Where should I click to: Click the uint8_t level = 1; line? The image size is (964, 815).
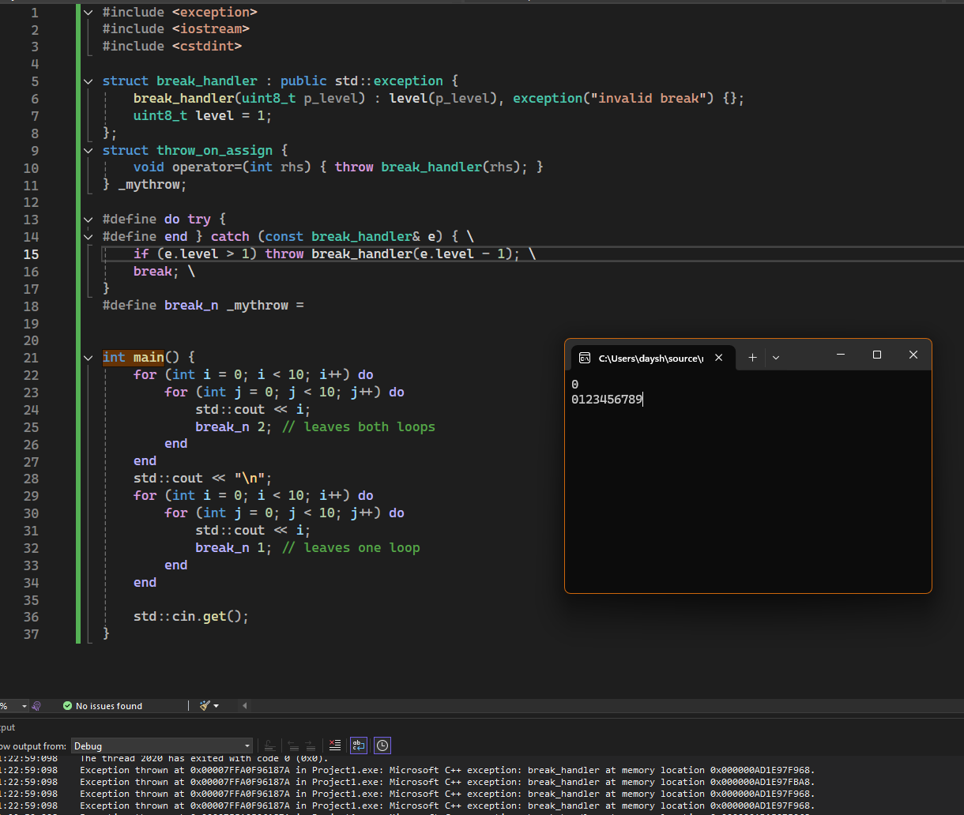[203, 116]
